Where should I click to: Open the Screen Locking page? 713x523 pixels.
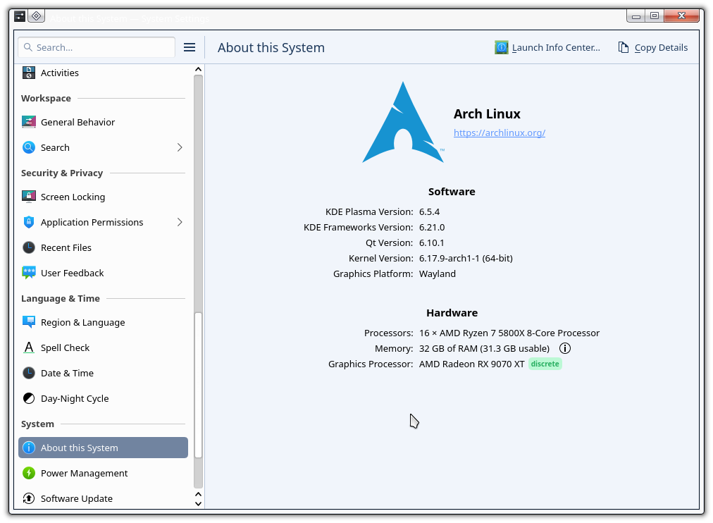pos(104,197)
